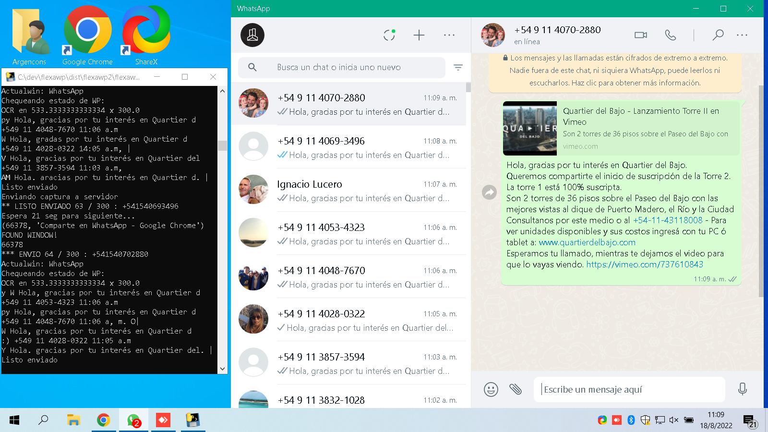Open the WhatsApp status circle icon
This screenshot has width=768, height=432.
(389, 35)
